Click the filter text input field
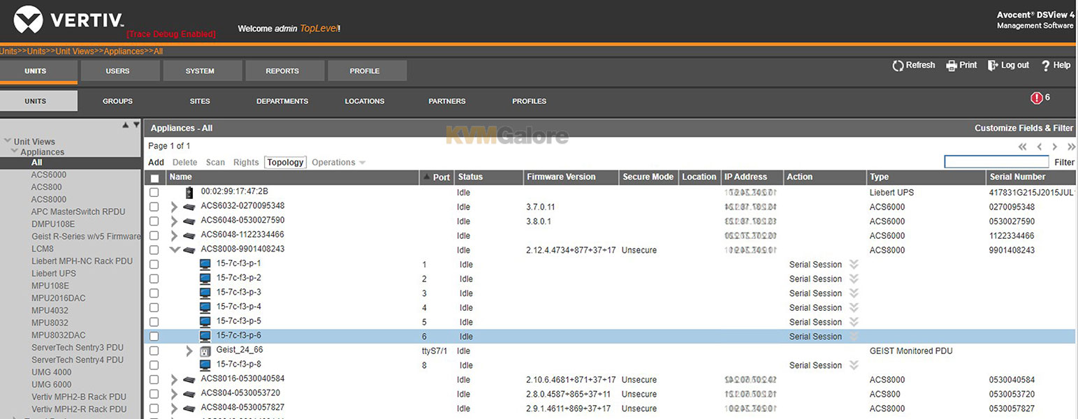The height and width of the screenshot is (419, 1078). [x=996, y=162]
